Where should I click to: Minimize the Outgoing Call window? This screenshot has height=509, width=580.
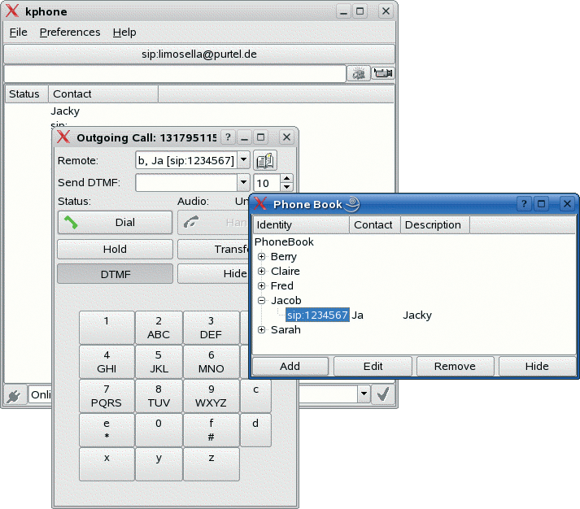pos(244,137)
